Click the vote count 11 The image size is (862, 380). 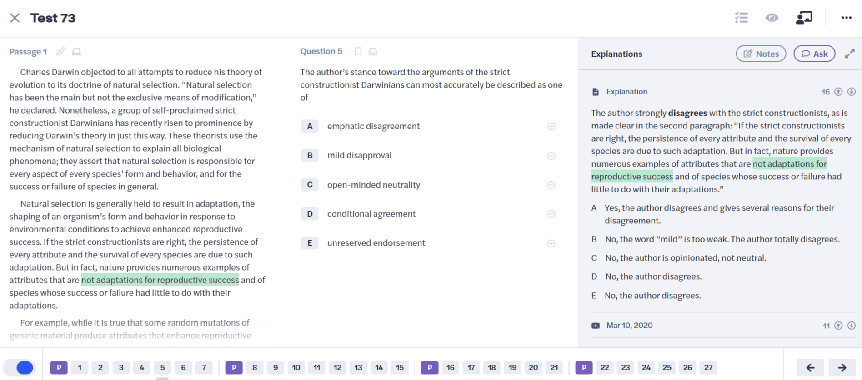point(826,326)
